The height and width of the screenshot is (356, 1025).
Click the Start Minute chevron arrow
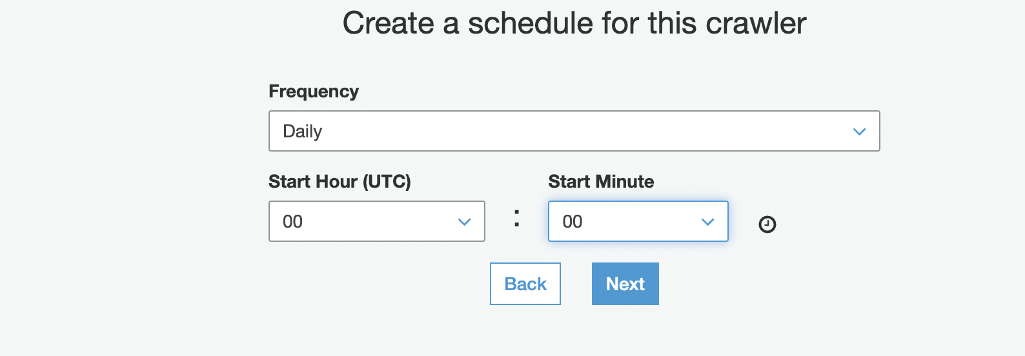707,222
